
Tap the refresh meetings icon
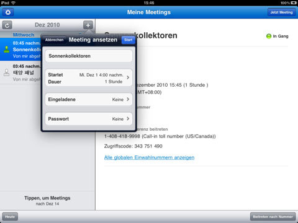[7, 25]
